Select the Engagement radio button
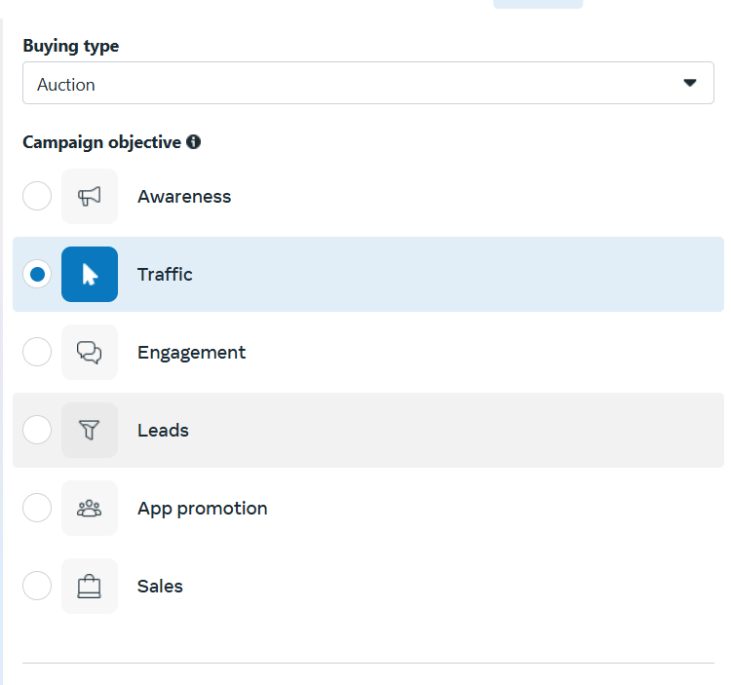Image resolution: width=731 pixels, height=685 pixels. pyautogui.click(x=37, y=353)
